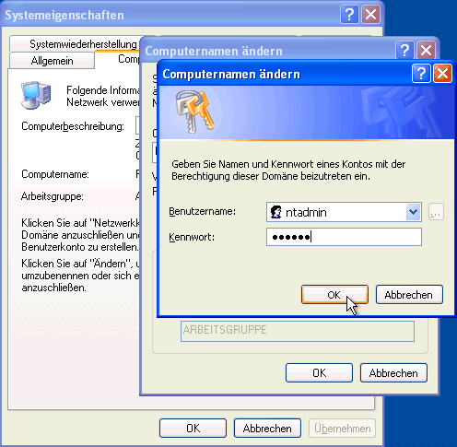Close the background Computernamen ändern dialog
Image resolution: width=457 pixels, height=447 pixels.
(426, 50)
